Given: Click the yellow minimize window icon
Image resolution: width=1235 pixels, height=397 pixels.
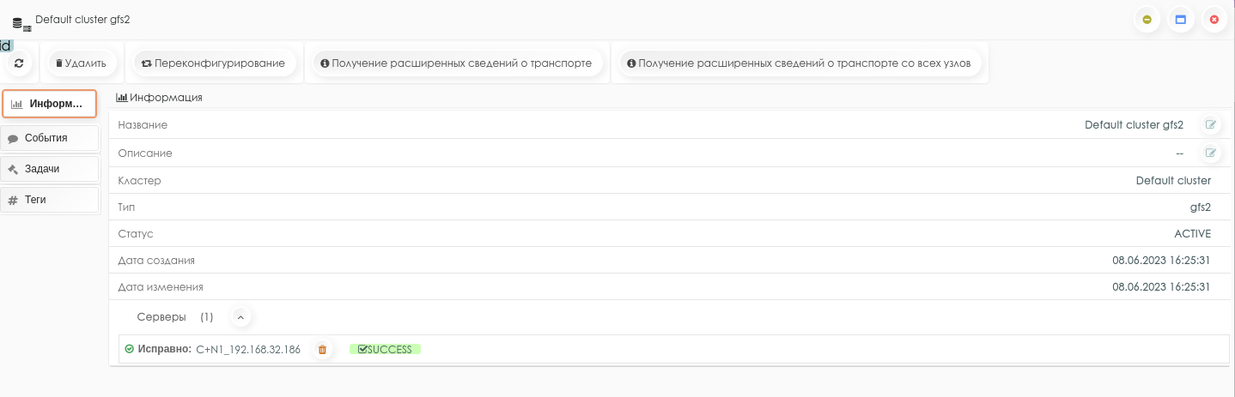Looking at the screenshot, I should click(1147, 19).
